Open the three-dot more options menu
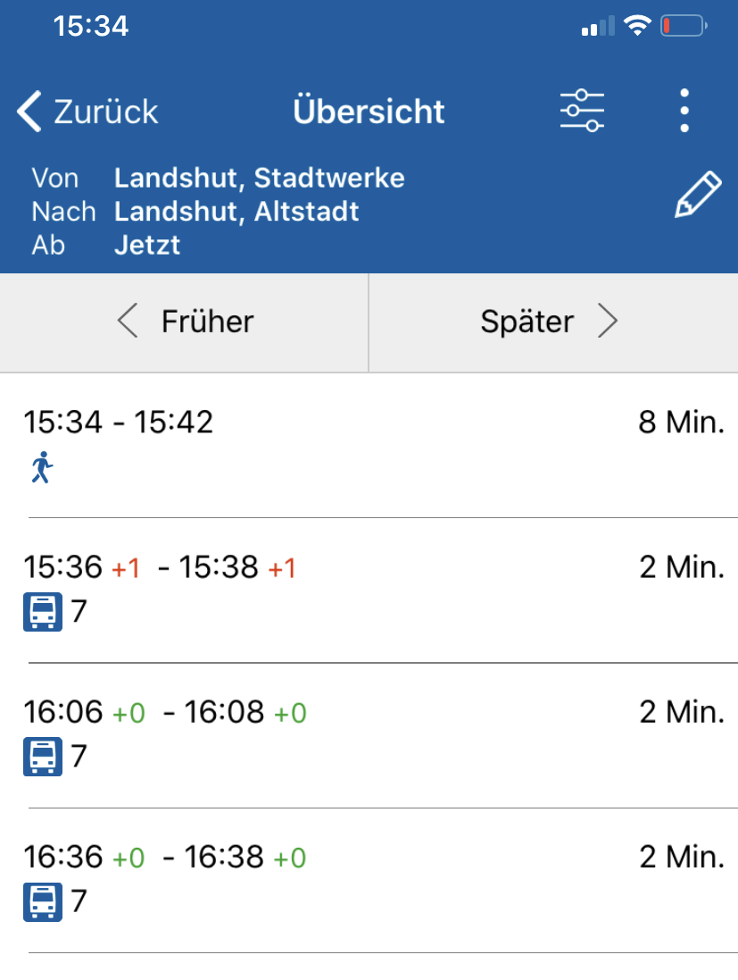Screen dimensions: 738x980 click(684, 112)
